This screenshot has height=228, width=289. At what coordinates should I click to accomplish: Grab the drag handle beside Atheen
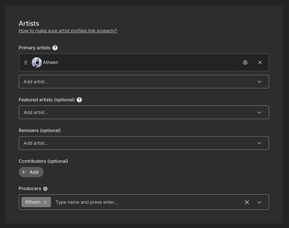click(26, 62)
